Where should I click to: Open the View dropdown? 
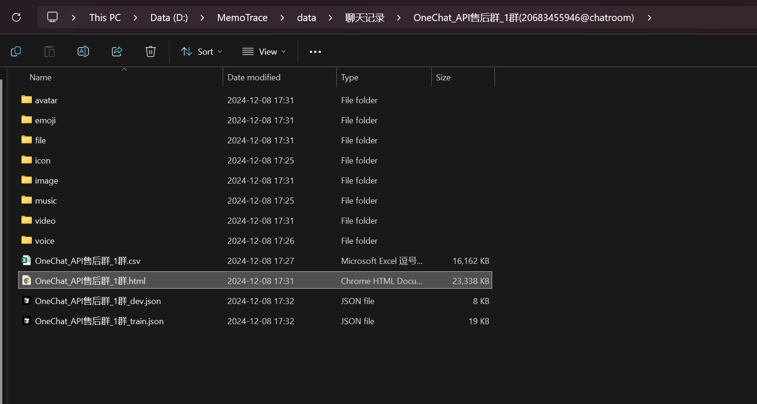click(x=264, y=52)
